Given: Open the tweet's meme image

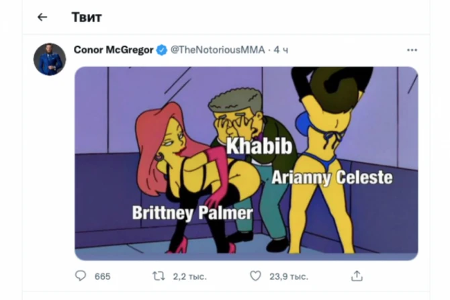Looking at the screenshot, I should pyautogui.click(x=246, y=164).
